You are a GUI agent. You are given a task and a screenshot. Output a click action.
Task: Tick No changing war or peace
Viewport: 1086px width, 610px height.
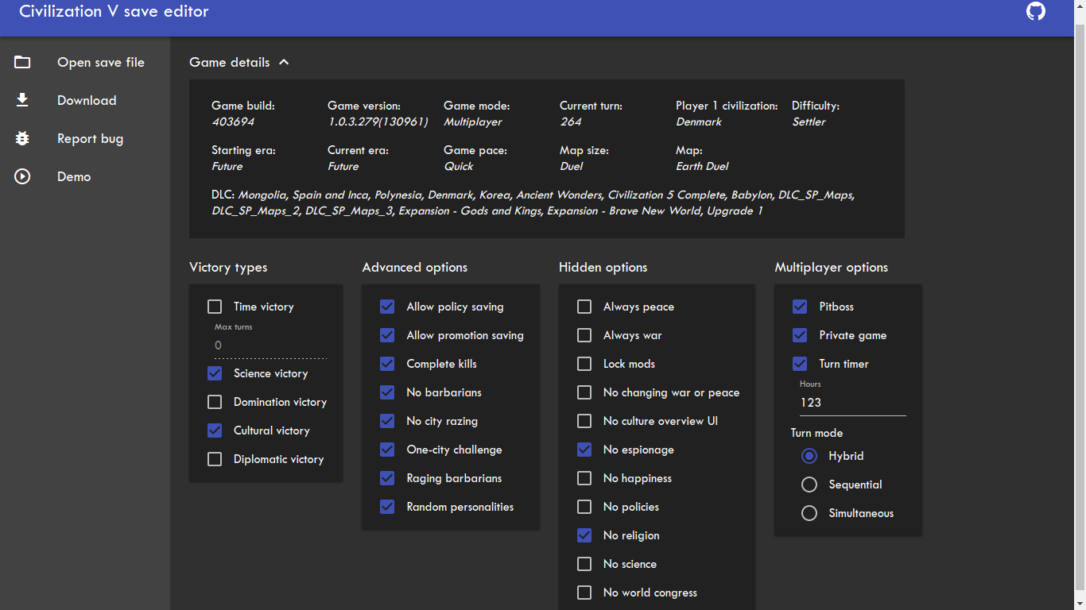(x=584, y=392)
